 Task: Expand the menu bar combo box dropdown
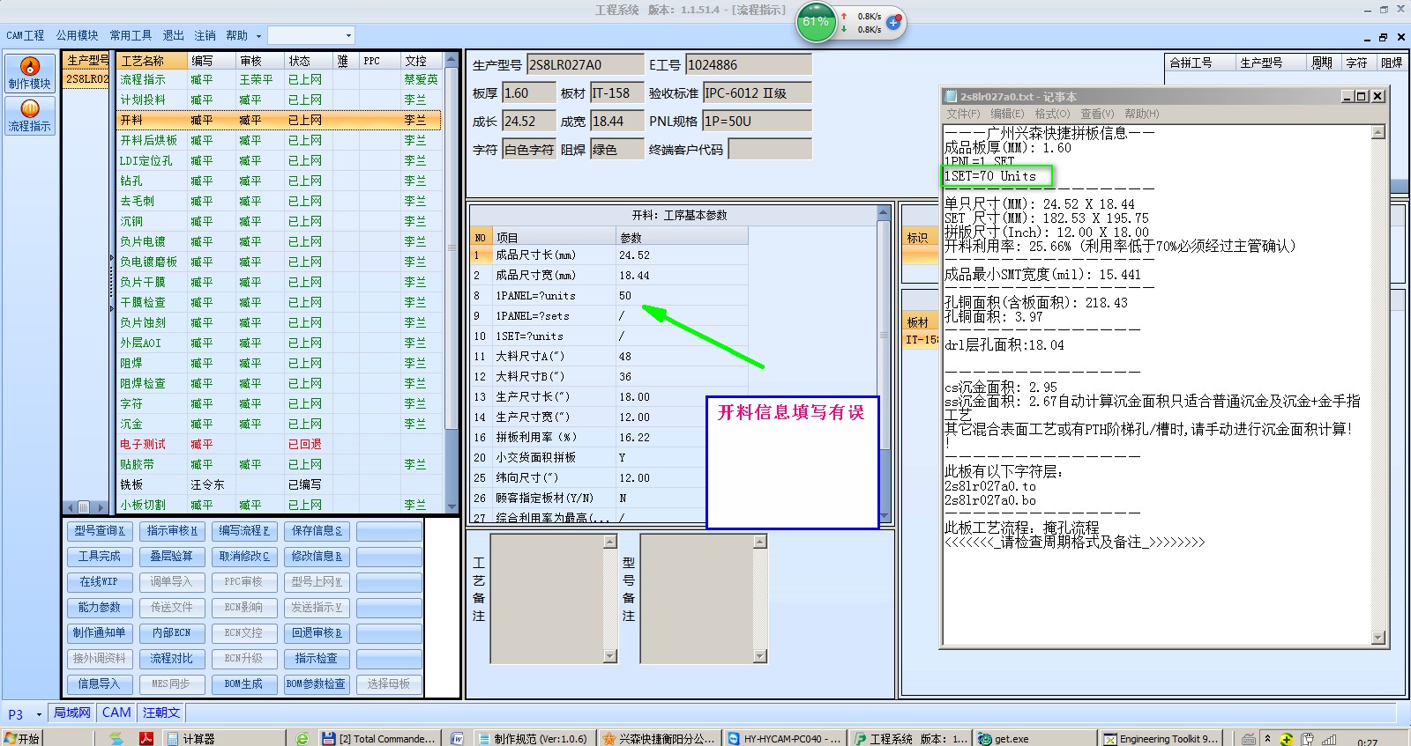pos(348,35)
